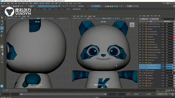Select the mouthLowerDownRight target row

click(x=156, y=52)
